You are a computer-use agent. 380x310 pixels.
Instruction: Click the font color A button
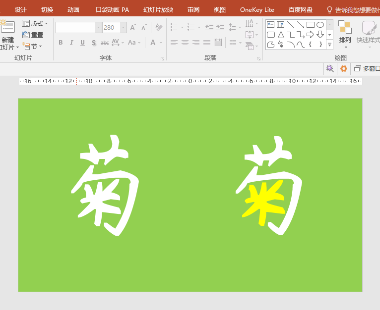click(153, 43)
